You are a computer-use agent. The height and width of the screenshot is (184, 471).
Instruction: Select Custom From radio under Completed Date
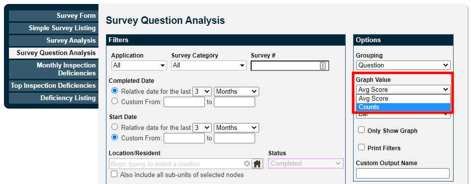point(114,101)
